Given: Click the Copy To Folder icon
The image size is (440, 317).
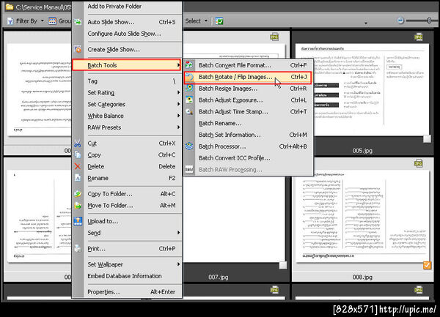Looking at the screenshot, I should pyautogui.click(x=78, y=194).
